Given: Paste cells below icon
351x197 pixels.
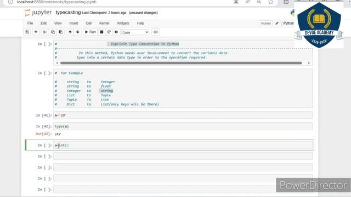Looking at the screenshot, I should (61, 32).
